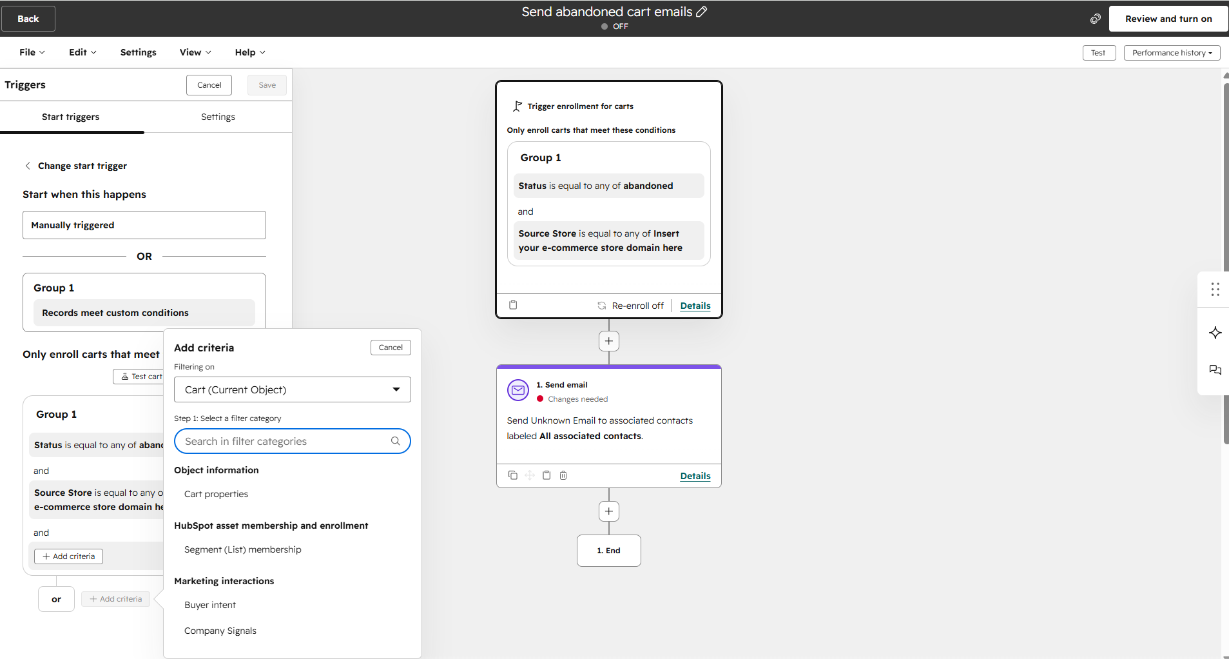Screen dimensions: 1229x659
Task: Click the clipboard icon in the trigger card footer
Action: (x=513, y=305)
